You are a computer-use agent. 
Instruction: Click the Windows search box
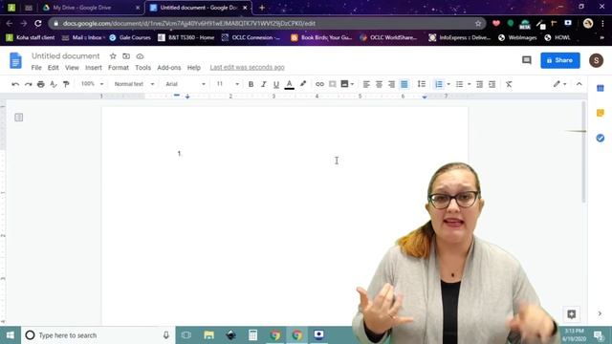98,335
